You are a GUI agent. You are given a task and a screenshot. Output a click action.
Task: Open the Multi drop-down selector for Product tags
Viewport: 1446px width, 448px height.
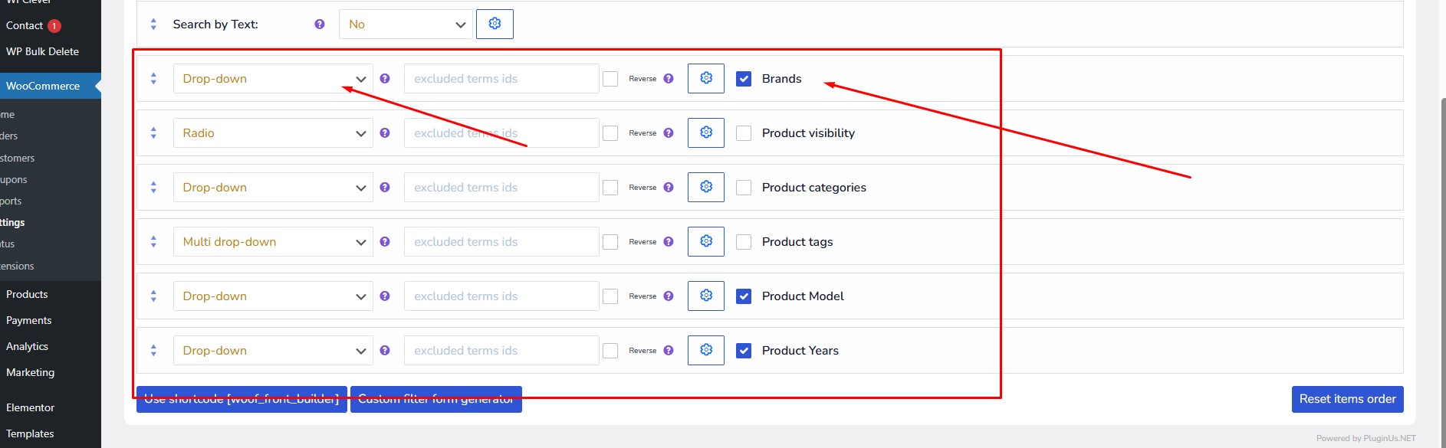point(273,242)
